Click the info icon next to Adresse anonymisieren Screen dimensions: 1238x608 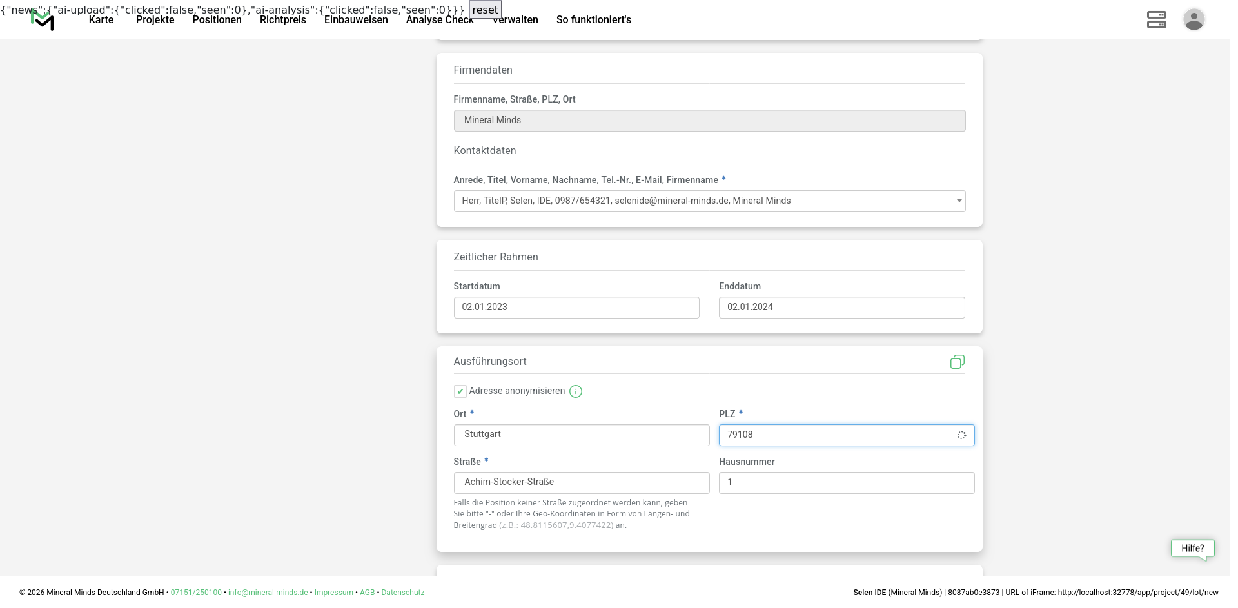(x=576, y=391)
